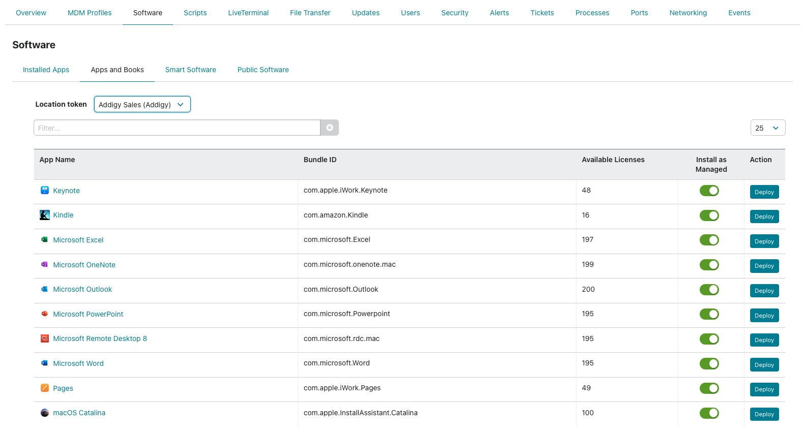Deploy Microsoft Remote Desktop 8
Image resolution: width=803 pixels, height=433 pixels.
[764, 340]
